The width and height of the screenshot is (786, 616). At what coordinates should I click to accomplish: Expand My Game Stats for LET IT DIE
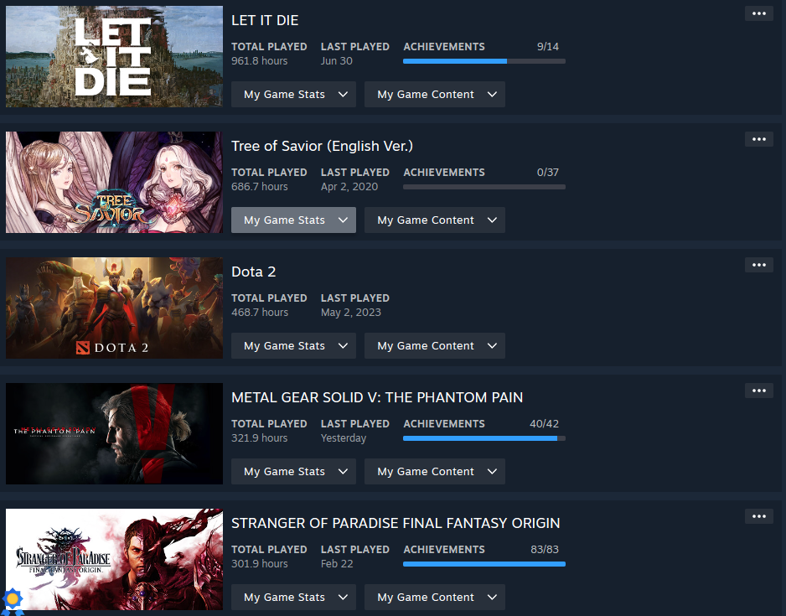pos(293,94)
